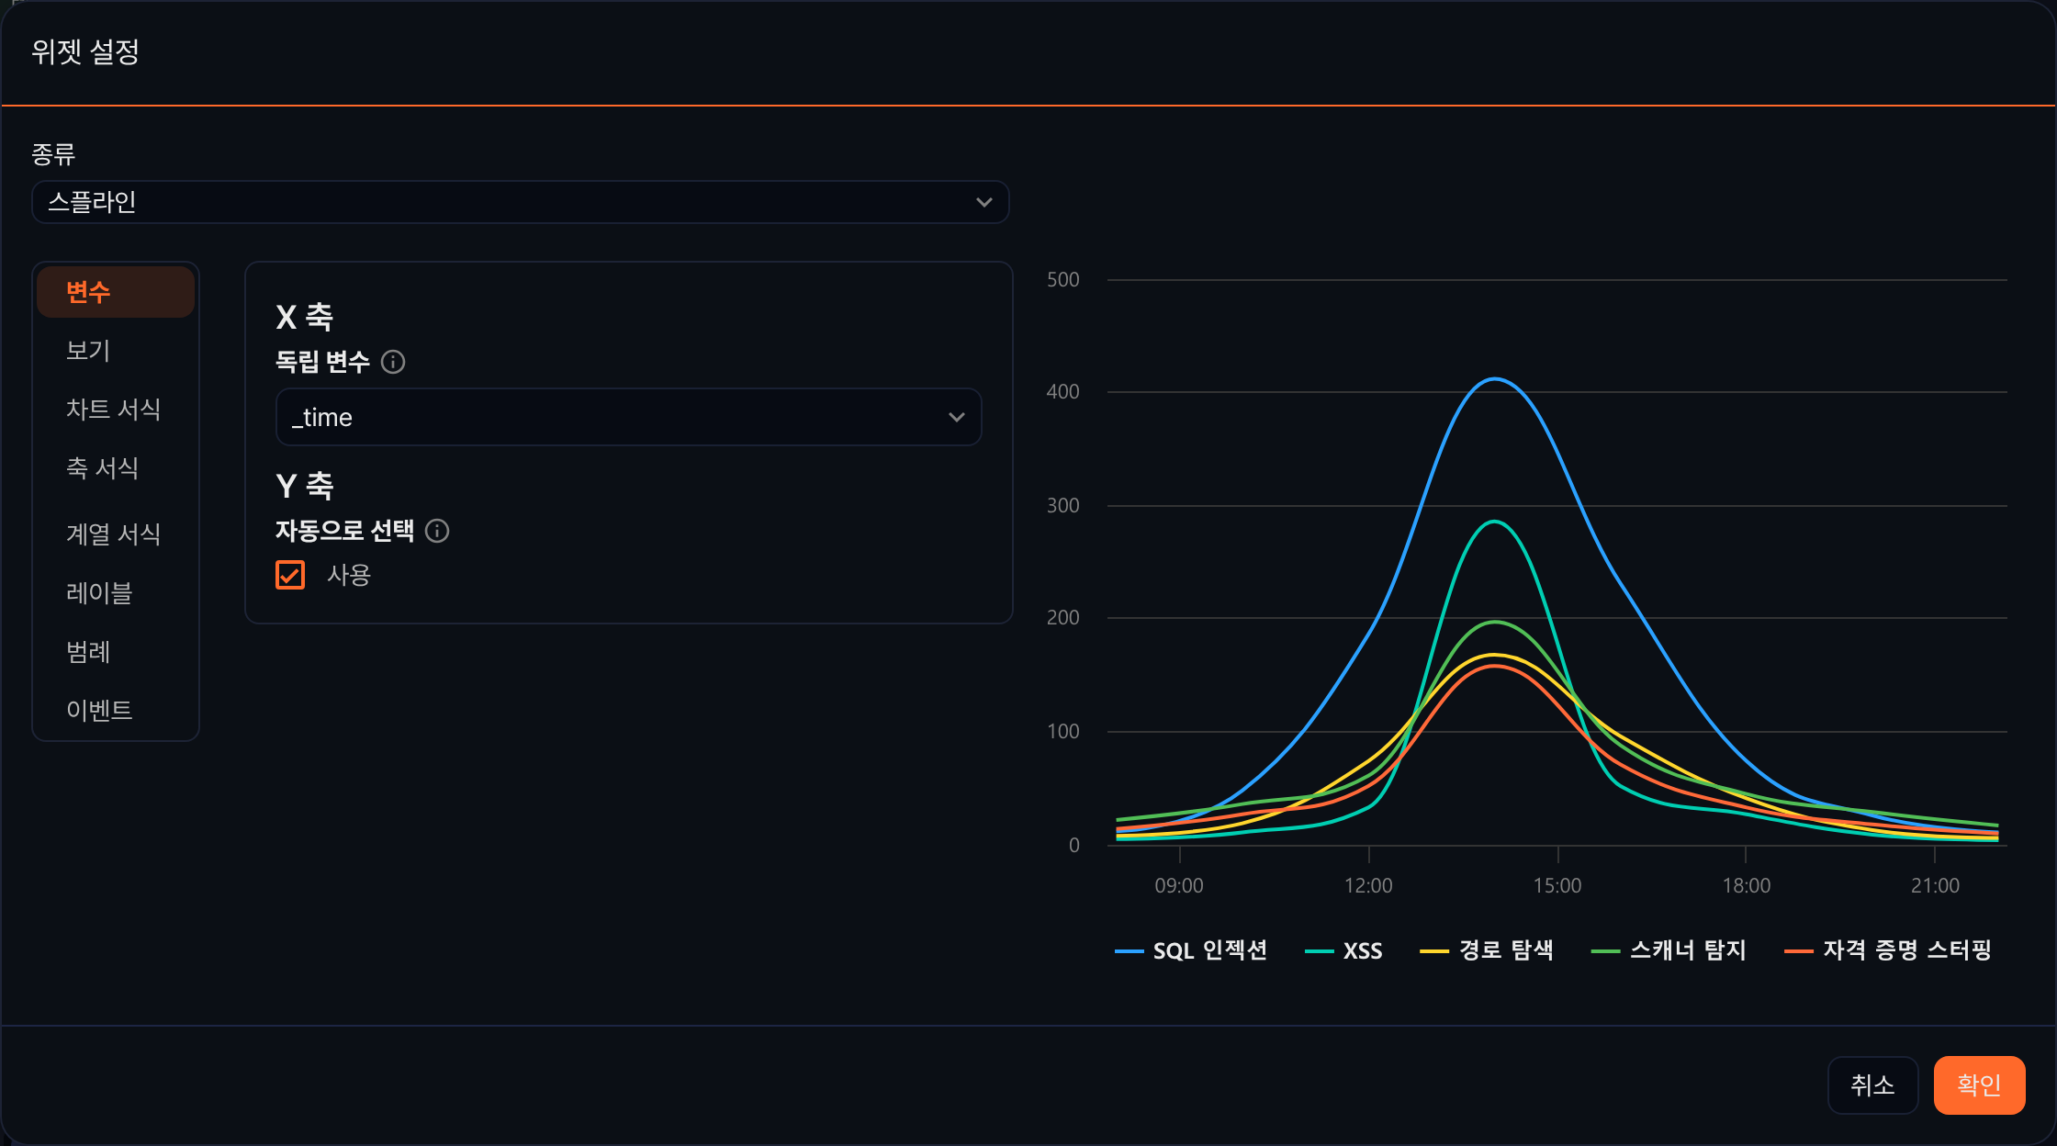Image resolution: width=2057 pixels, height=1146 pixels.
Task: Click the 위젯 설정 dialog title
Action: pos(85,51)
